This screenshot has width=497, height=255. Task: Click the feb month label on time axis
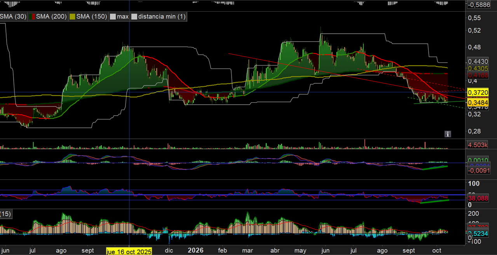click(222, 250)
